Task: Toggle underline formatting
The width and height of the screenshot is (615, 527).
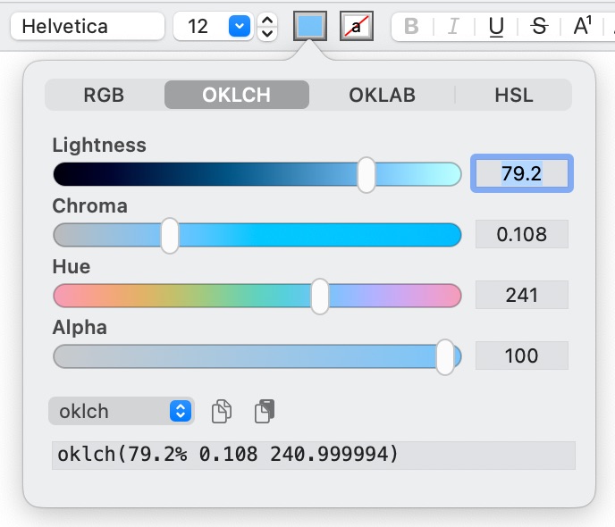Action: pos(496,27)
